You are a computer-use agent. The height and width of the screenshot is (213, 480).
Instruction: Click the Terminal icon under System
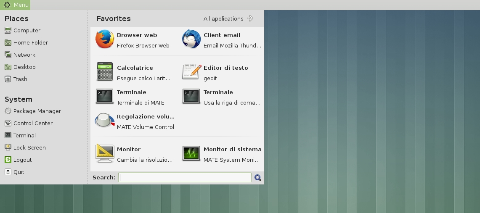pyautogui.click(x=8, y=135)
